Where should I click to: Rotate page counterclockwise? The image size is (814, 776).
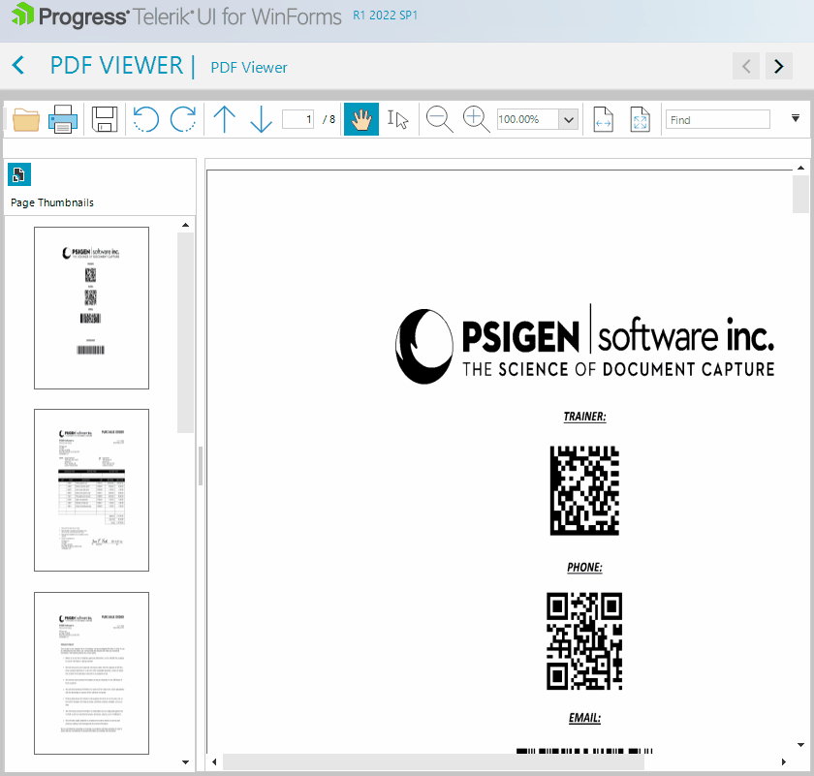145,119
